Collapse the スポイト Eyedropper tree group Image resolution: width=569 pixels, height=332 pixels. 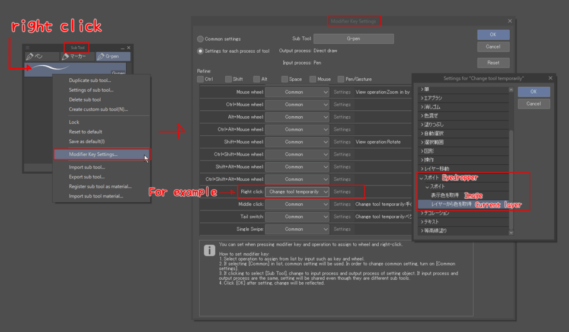point(421,177)
